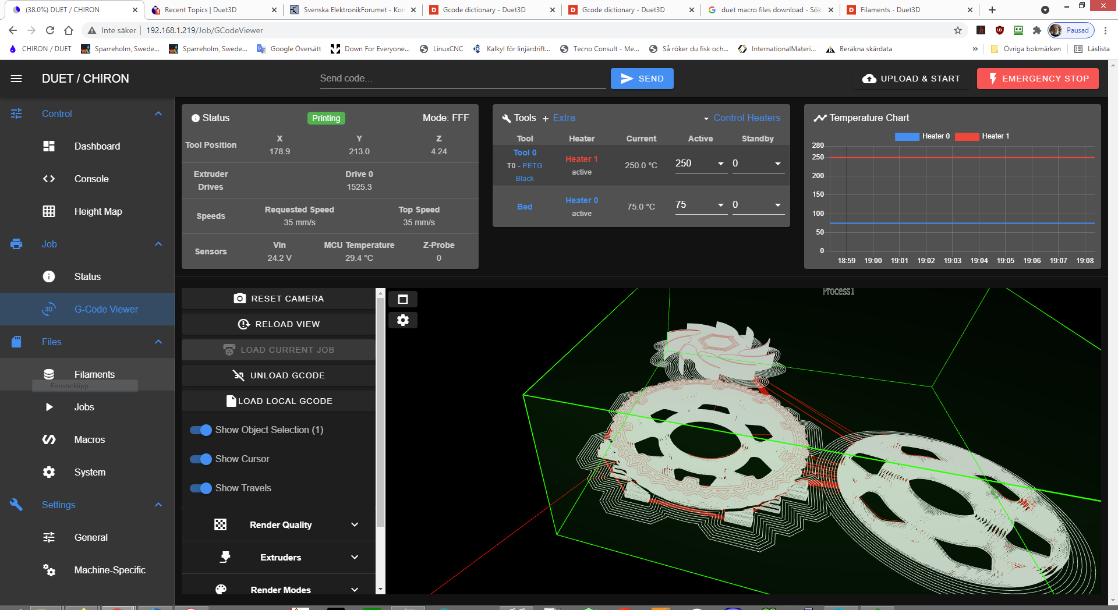The width and height of the screenshot is (1118, 610).
Task: Collapse the Control sidebar section
Action: coord(158,114)
